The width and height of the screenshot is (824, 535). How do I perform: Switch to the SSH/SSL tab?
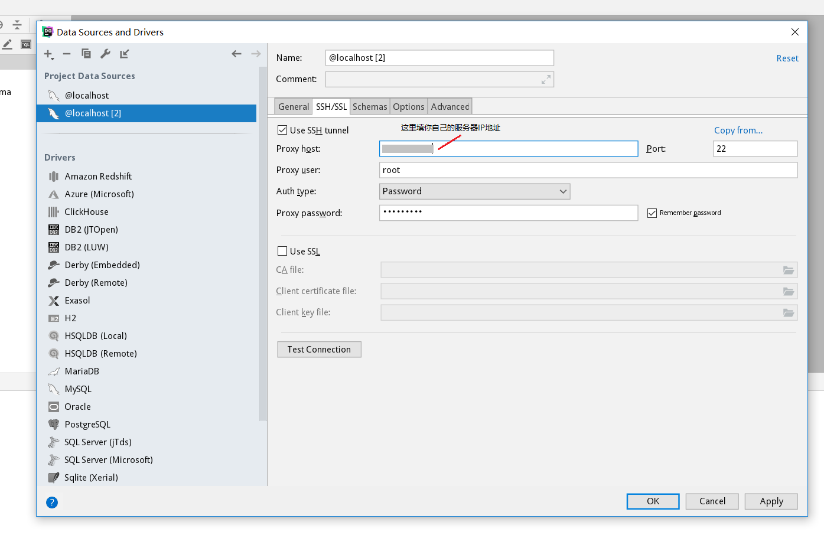tap(331, 106)
